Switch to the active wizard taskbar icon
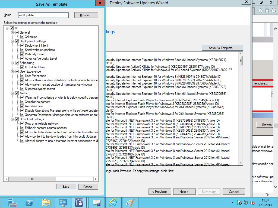This screenshot has height=208, width=278. (79, 203)
